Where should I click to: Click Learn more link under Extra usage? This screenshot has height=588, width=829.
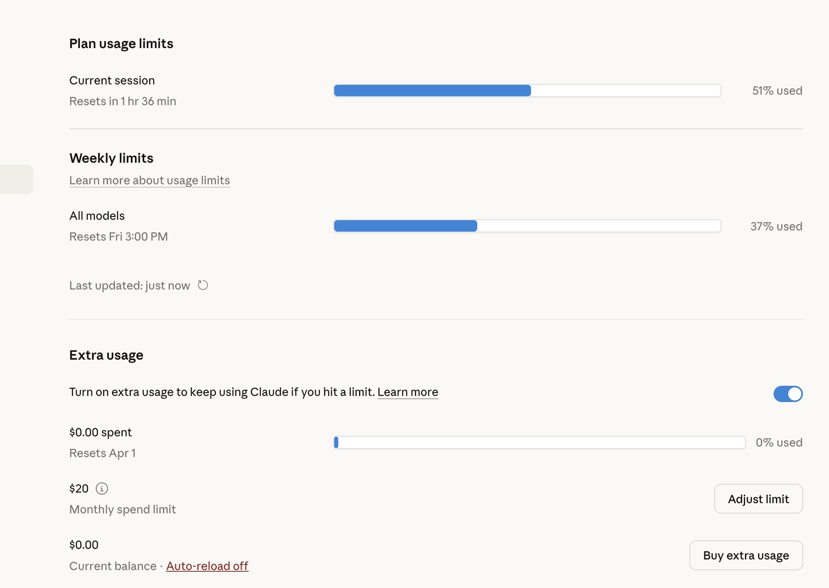pos(408,392)
